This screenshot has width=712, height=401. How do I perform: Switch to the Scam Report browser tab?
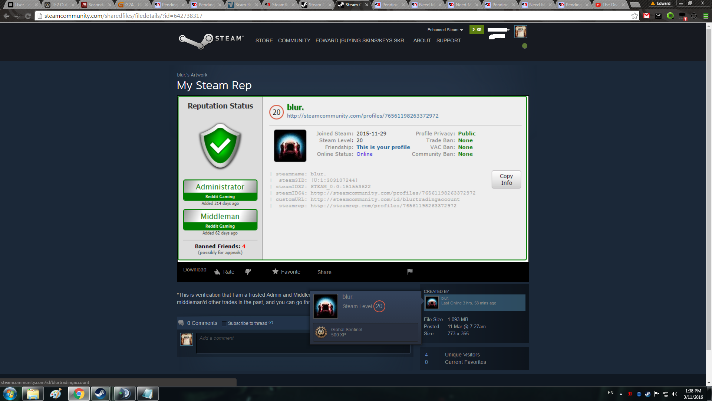[x=241, y=5]
